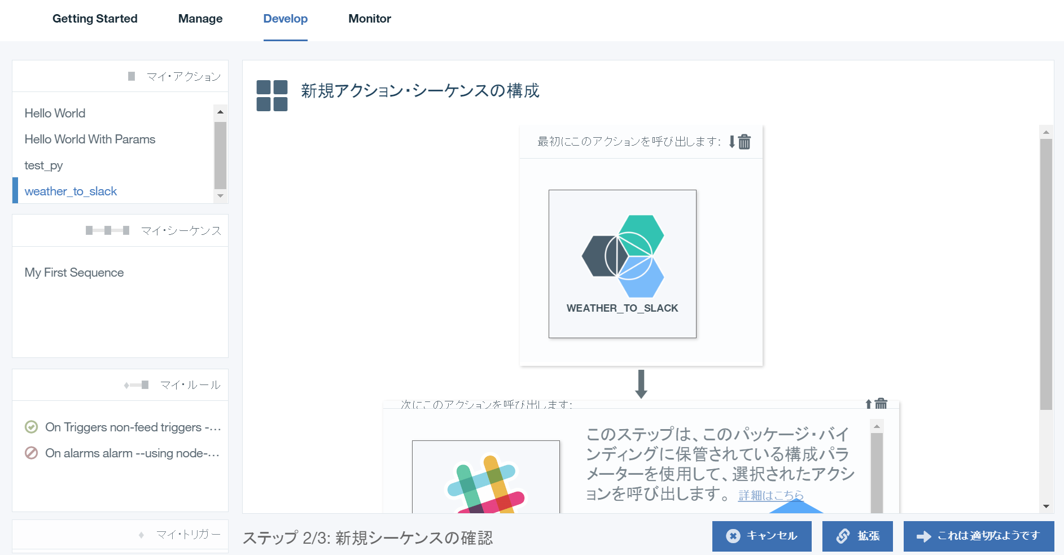Click the 拡張 button

[857, 536]
